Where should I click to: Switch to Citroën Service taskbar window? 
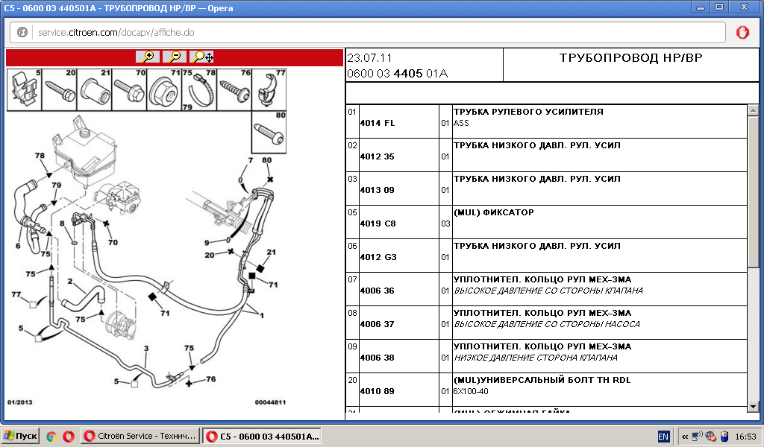coord(140,436)
